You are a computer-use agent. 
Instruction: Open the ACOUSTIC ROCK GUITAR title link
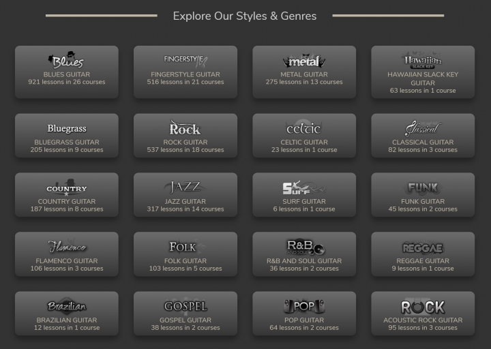pyautogui.click(x=423, y=320)
